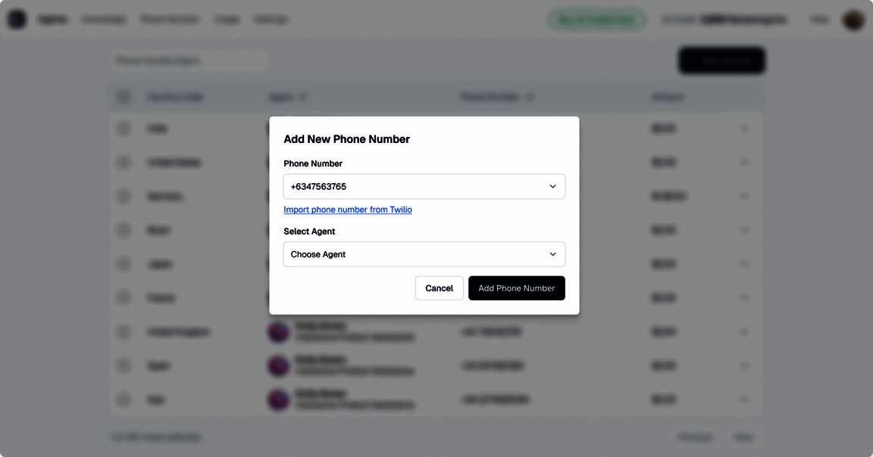
Task: Click the actions icon on the United Kingdom row
Action: [x=744, y=331]
